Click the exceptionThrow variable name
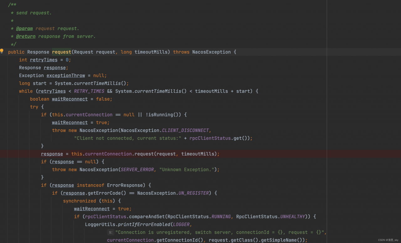 pyautogui.click(x=66, y=75)
